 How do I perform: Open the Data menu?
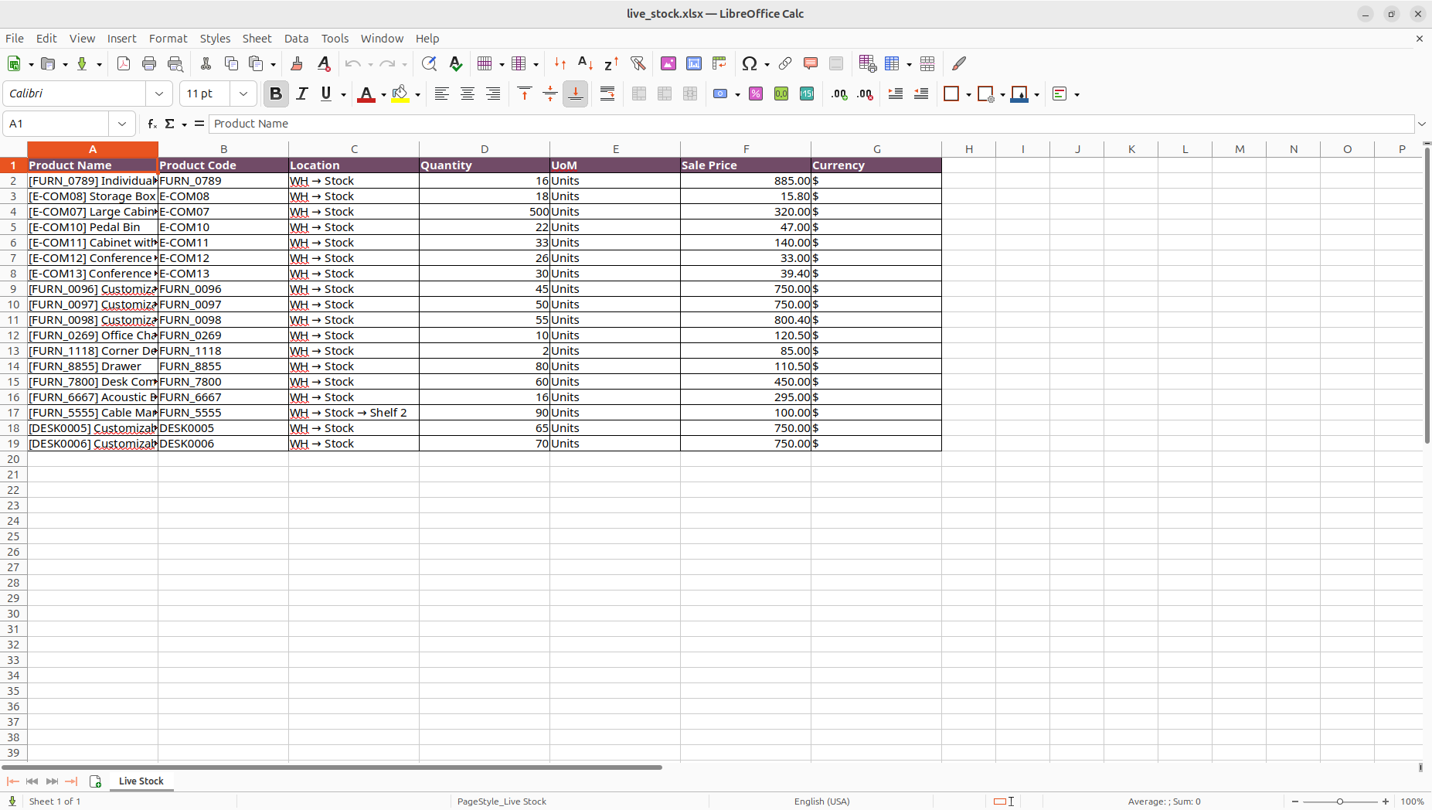tap(296, 39)
